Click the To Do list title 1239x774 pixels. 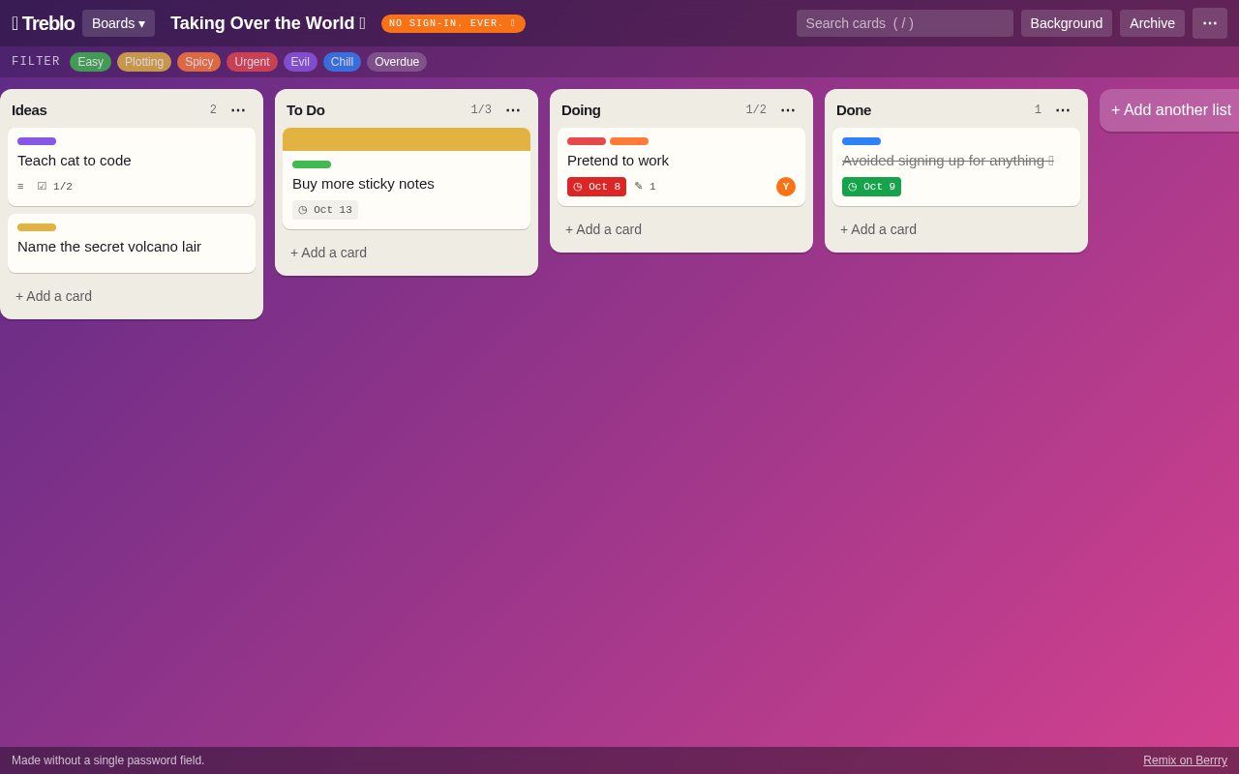(306, 110)
